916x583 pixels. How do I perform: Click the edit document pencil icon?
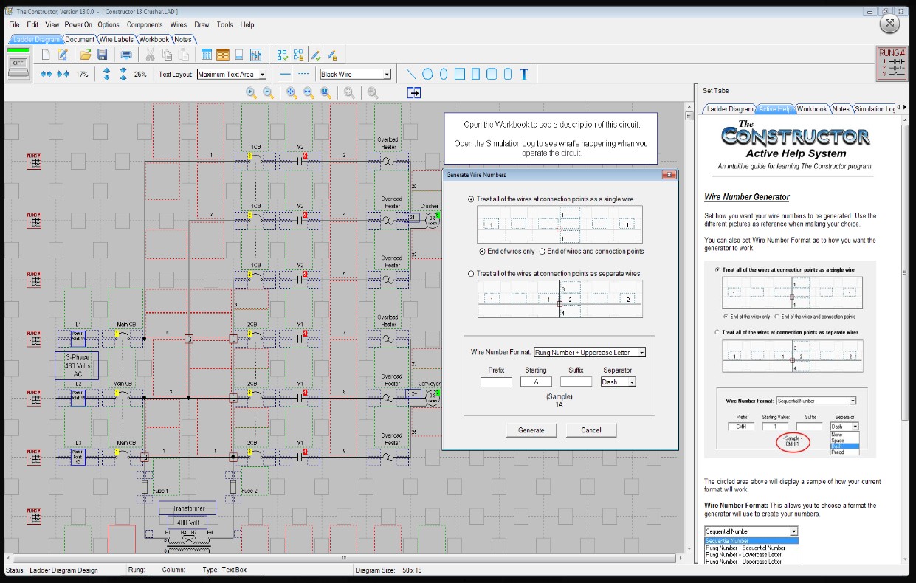coord(63,55)
